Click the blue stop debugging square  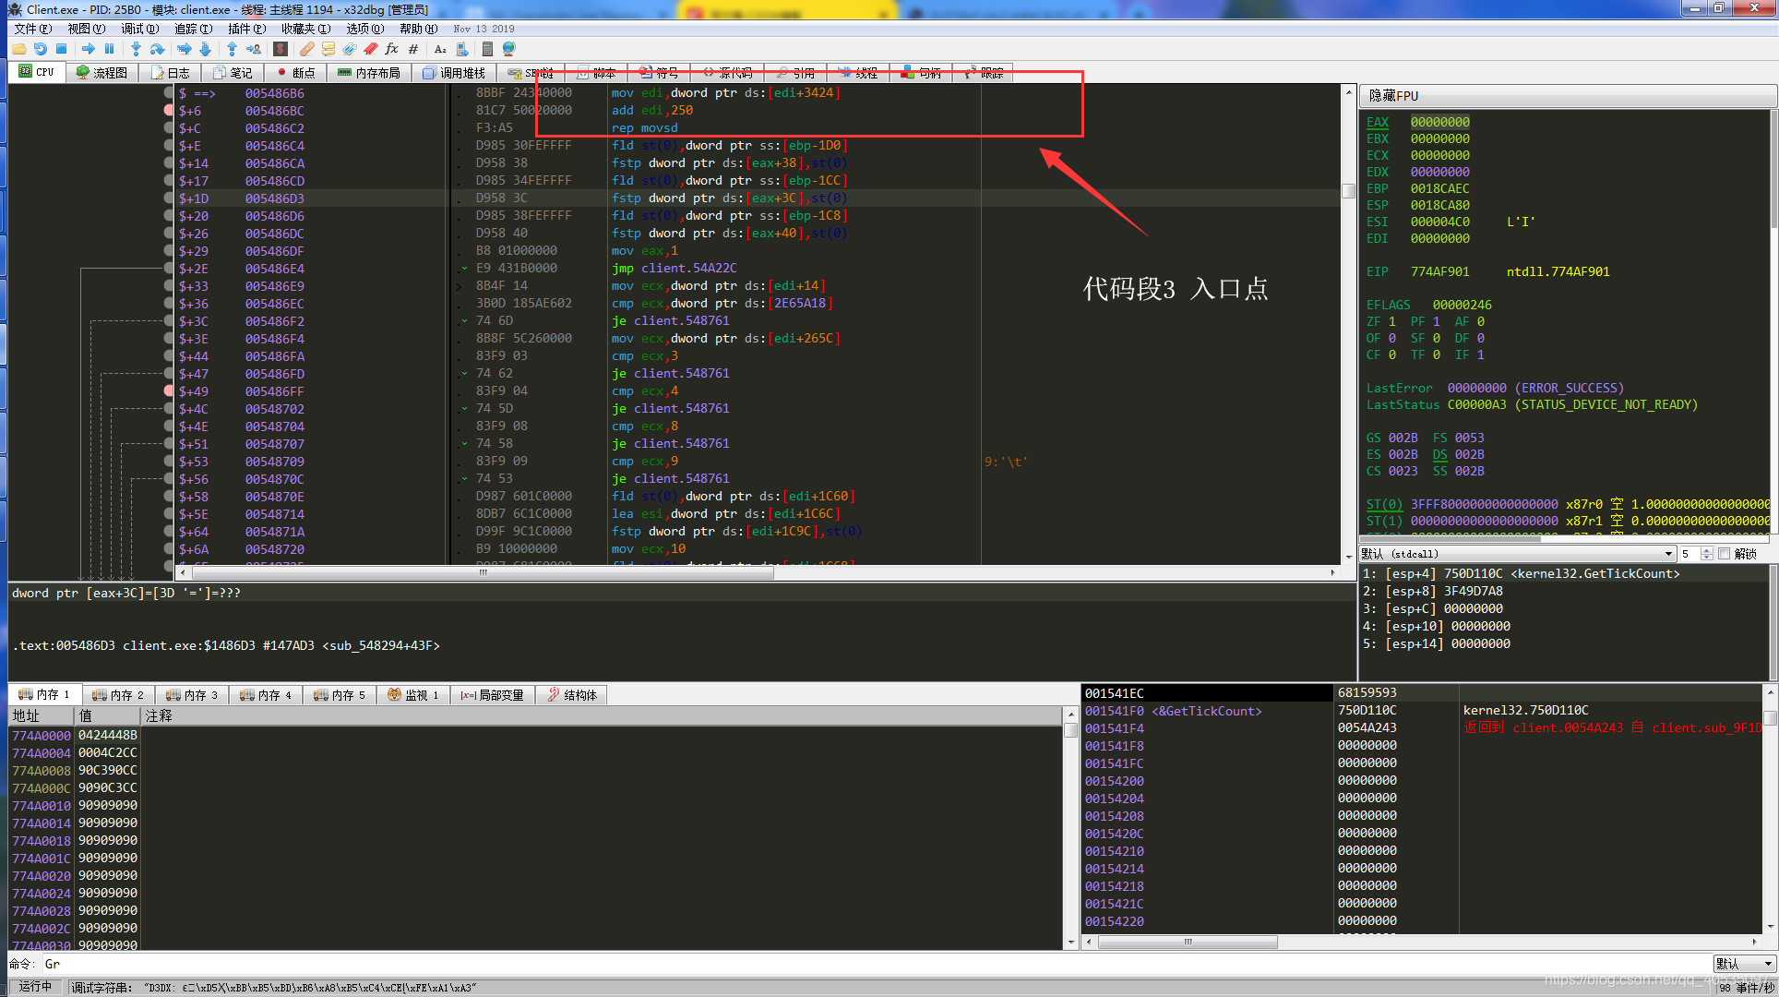click(x=61, y=49)
